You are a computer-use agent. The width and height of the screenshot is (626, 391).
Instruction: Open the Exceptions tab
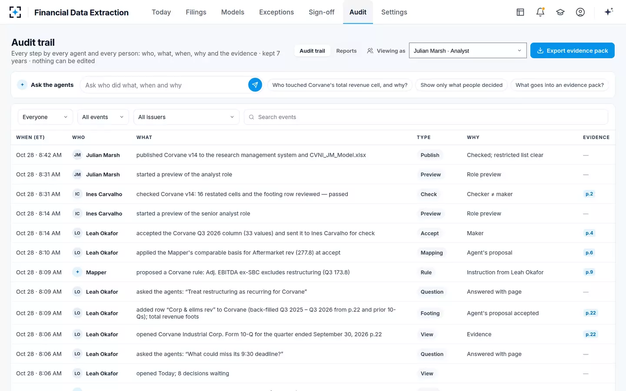pos(276,12)
